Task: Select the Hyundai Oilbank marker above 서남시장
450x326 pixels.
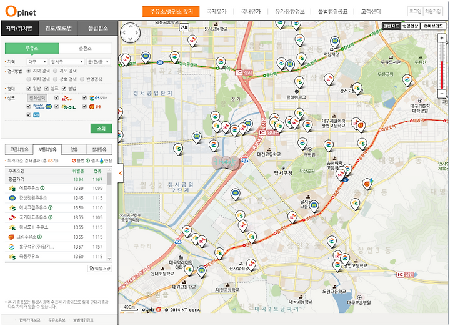Action: (x=334, y=42)
